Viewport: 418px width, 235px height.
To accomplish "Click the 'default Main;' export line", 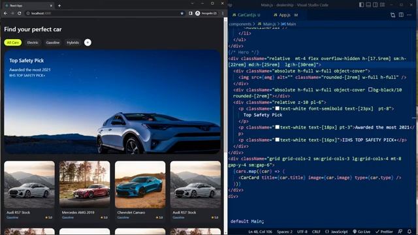I will tap(247, 221).
